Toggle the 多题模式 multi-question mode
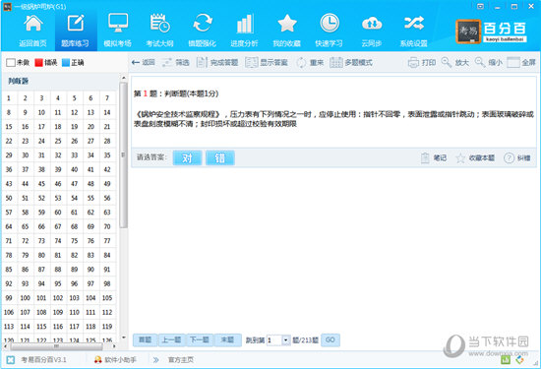The height and width of the screenshot is (369, 541). (351, 62)
